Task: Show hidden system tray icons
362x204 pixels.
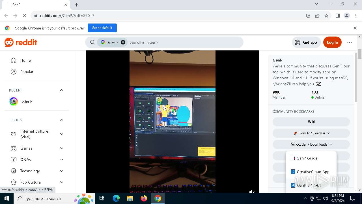Action: pos(305,198)
